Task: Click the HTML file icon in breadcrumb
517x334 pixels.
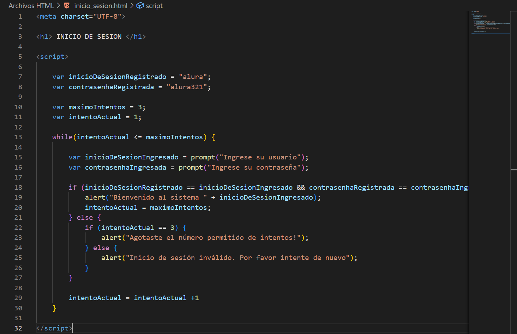Action: tap(67, 6)
